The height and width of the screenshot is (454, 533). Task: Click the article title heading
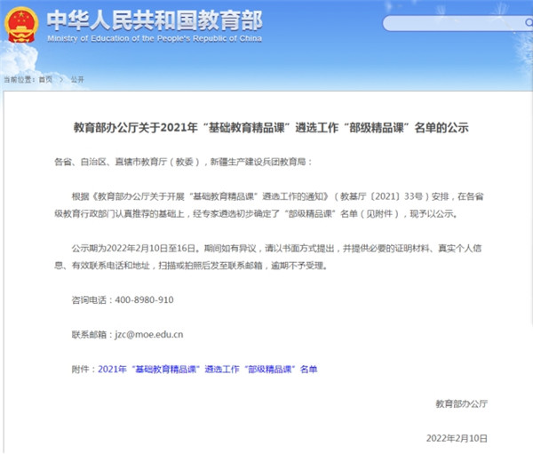tap(271, 128)
